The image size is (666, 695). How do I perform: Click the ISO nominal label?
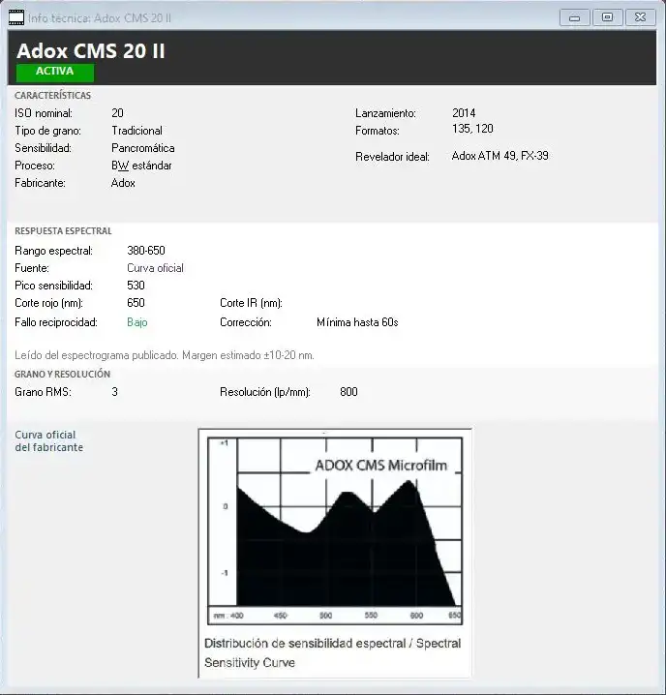point(44,113)
